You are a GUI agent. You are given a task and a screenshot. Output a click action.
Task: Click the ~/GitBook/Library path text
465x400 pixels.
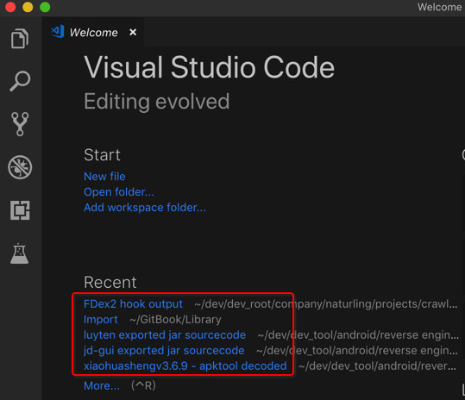[175, 320]
